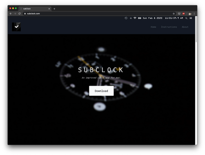The image size is (205, 155).
Task: Open the Chrome three-dot menu
Action: click(x=194, y=13)
